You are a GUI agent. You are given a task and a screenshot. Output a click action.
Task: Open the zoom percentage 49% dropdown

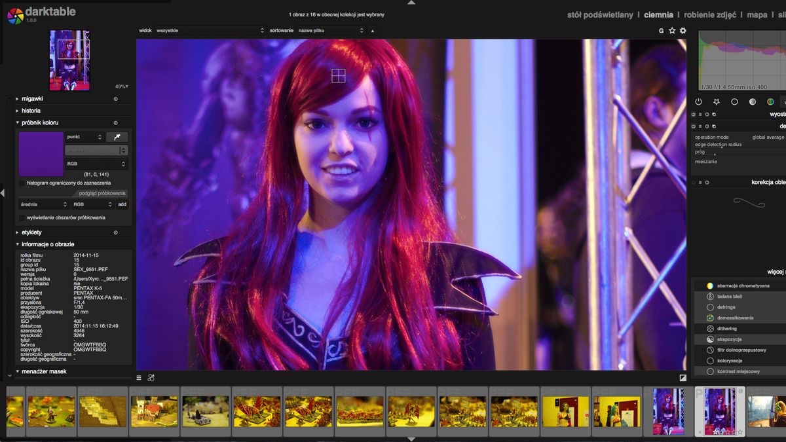pyautogui.click(x=121, y=86)
